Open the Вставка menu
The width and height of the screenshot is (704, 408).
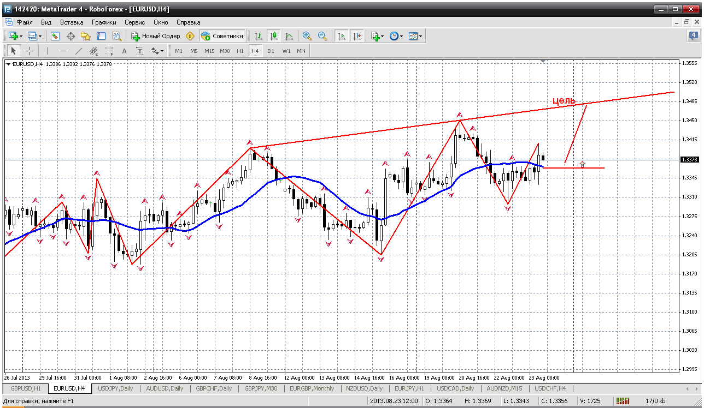72,22
